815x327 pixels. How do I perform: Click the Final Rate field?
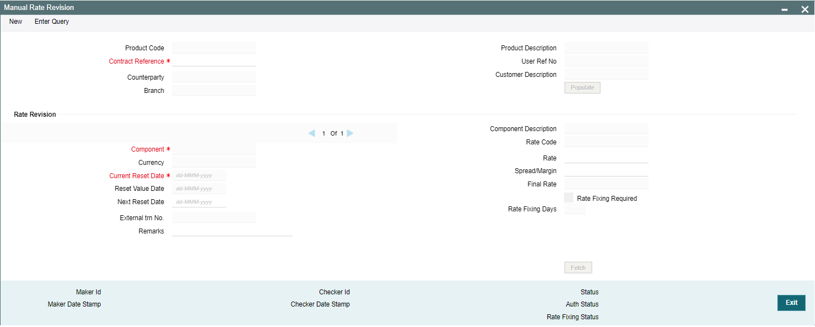pos(607,184)
